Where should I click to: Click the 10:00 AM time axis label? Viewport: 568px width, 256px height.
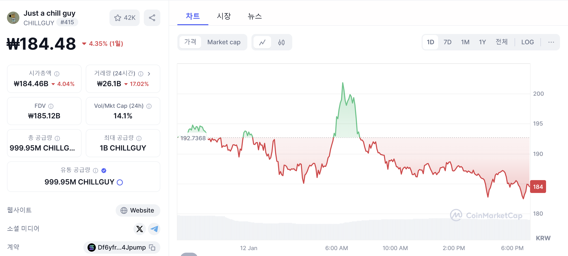(395, 248)
